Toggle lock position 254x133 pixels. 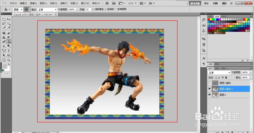[223, 78]
